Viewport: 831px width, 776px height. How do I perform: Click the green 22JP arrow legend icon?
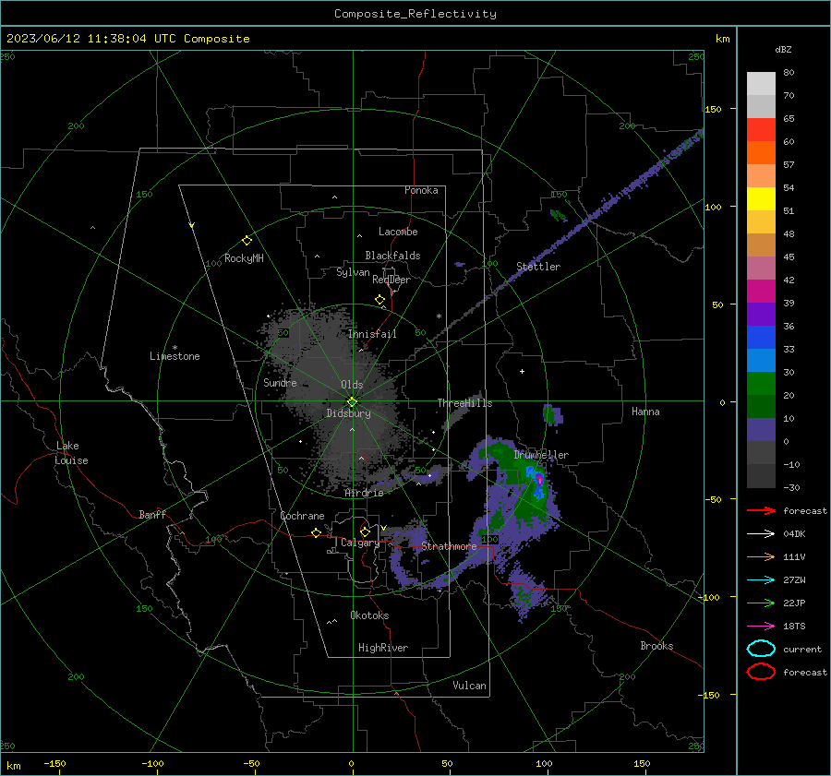[x=761, y=603]
